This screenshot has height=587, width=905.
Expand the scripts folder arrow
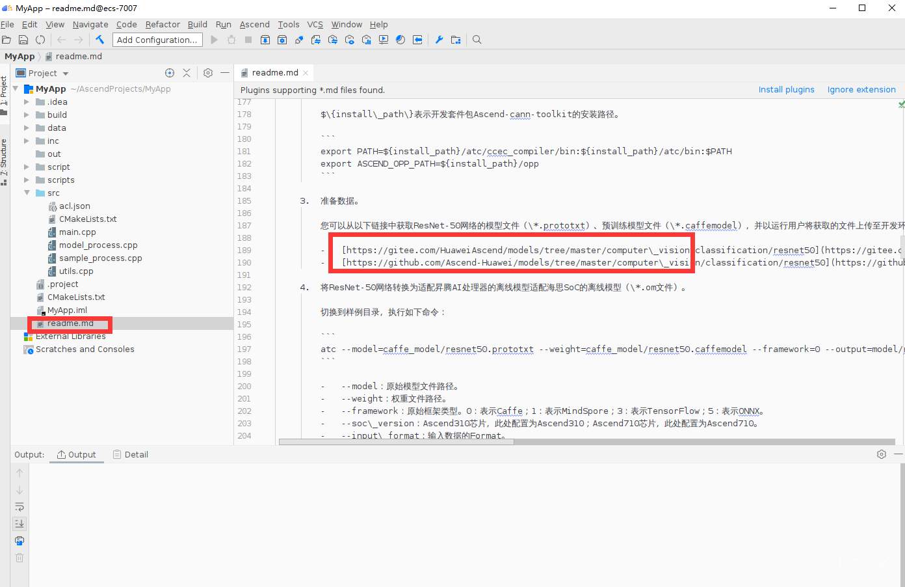tap(27, 180)
